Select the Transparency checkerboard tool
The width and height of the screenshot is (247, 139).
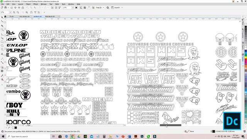[2, 71]
